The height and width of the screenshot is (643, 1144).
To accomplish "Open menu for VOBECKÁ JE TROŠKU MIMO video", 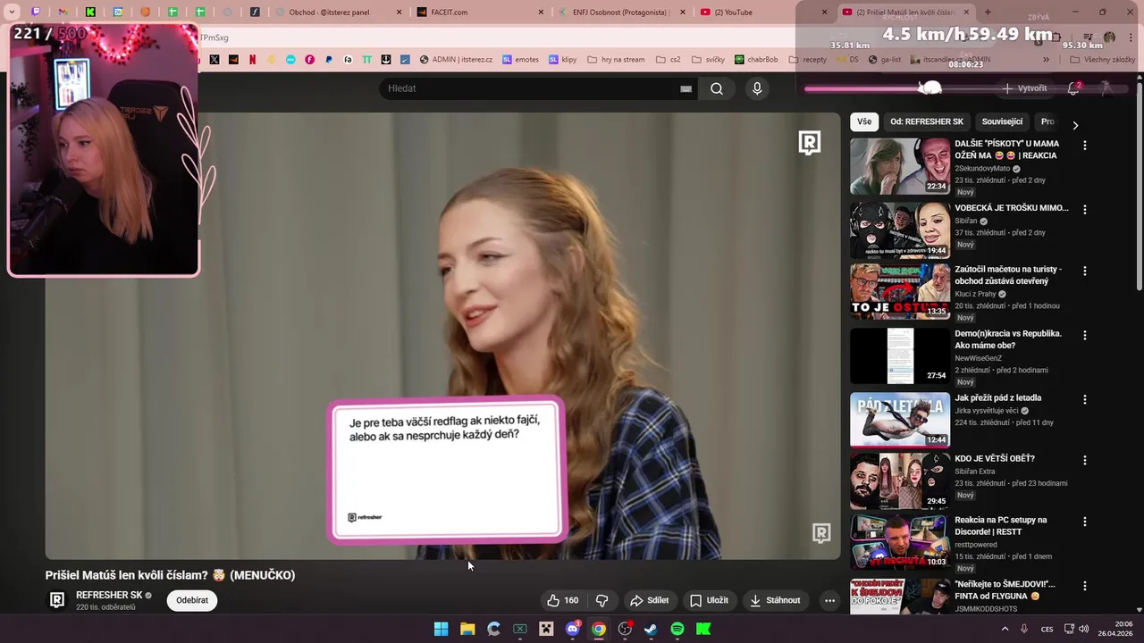I will (1085, 209).
